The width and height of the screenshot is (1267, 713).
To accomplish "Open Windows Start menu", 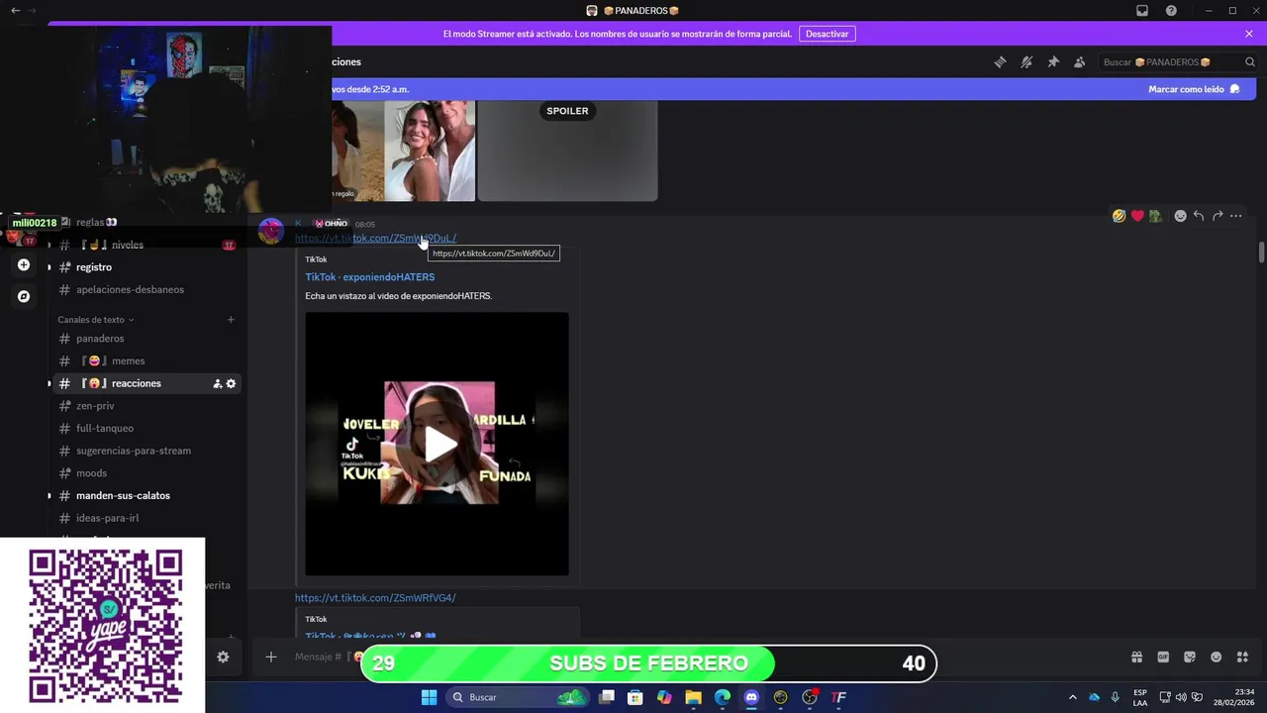I will click(429, 697).
